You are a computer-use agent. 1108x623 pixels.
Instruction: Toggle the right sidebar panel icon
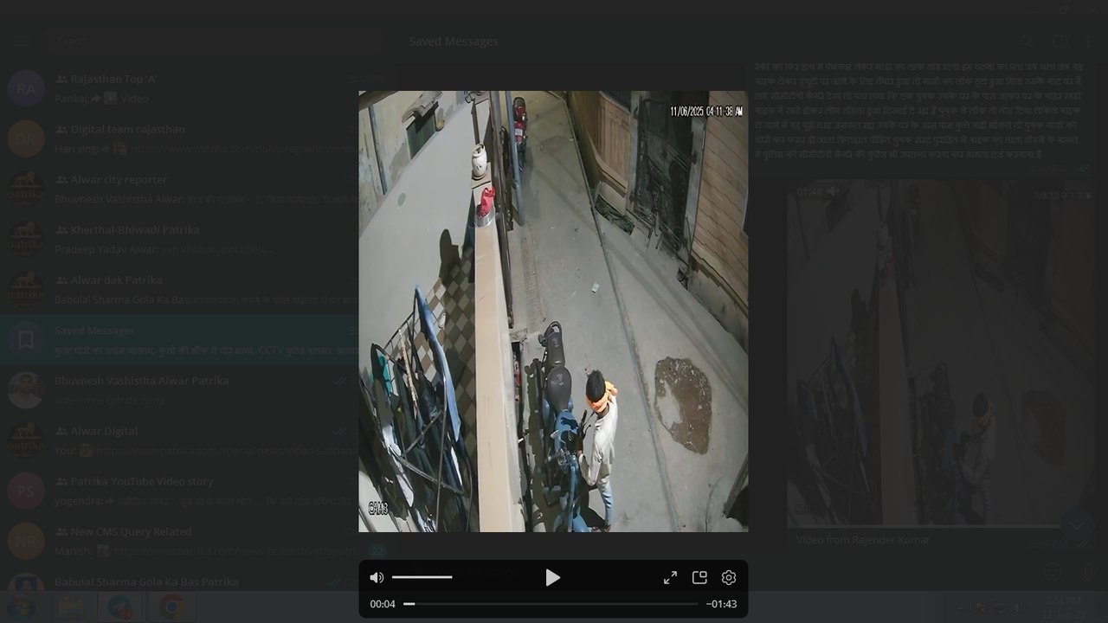pos(1059,41)
